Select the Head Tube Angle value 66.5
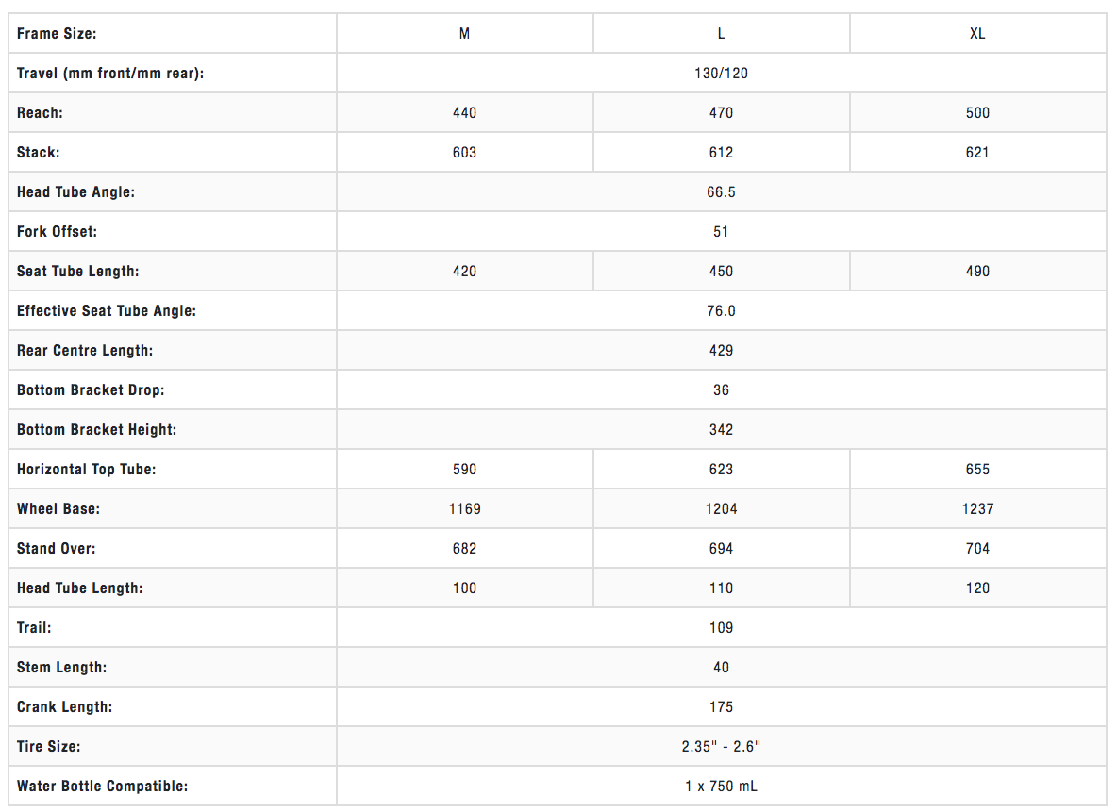This screenshot has height=812, width=1117. [x=721, y=192]
